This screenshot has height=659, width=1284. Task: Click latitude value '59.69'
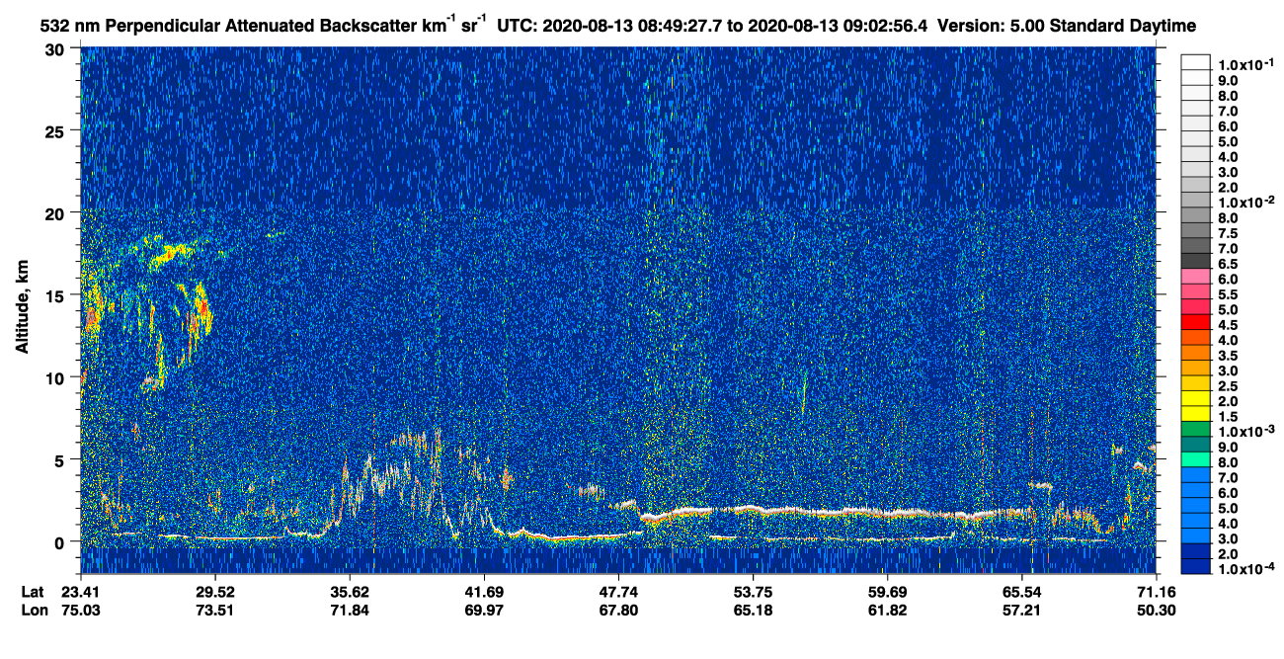coord(887,592)
